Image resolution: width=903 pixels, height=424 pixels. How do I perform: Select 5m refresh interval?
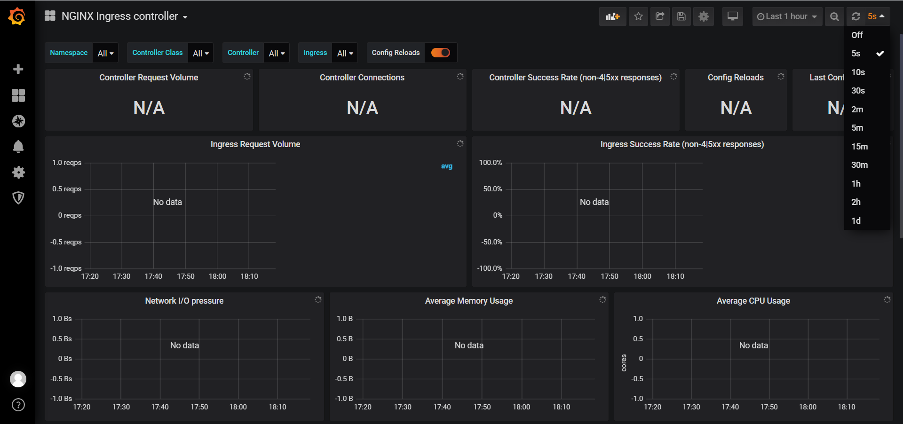(x=867, y=128)
